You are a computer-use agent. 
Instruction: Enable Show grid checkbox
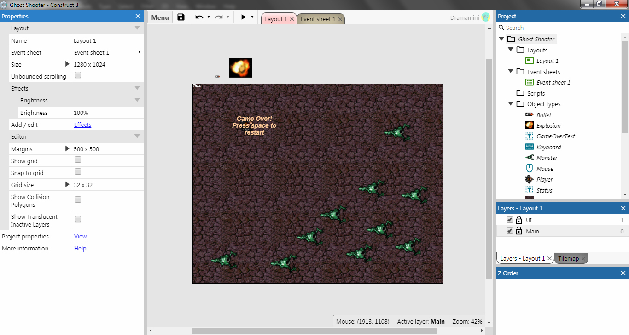(78, 159)
